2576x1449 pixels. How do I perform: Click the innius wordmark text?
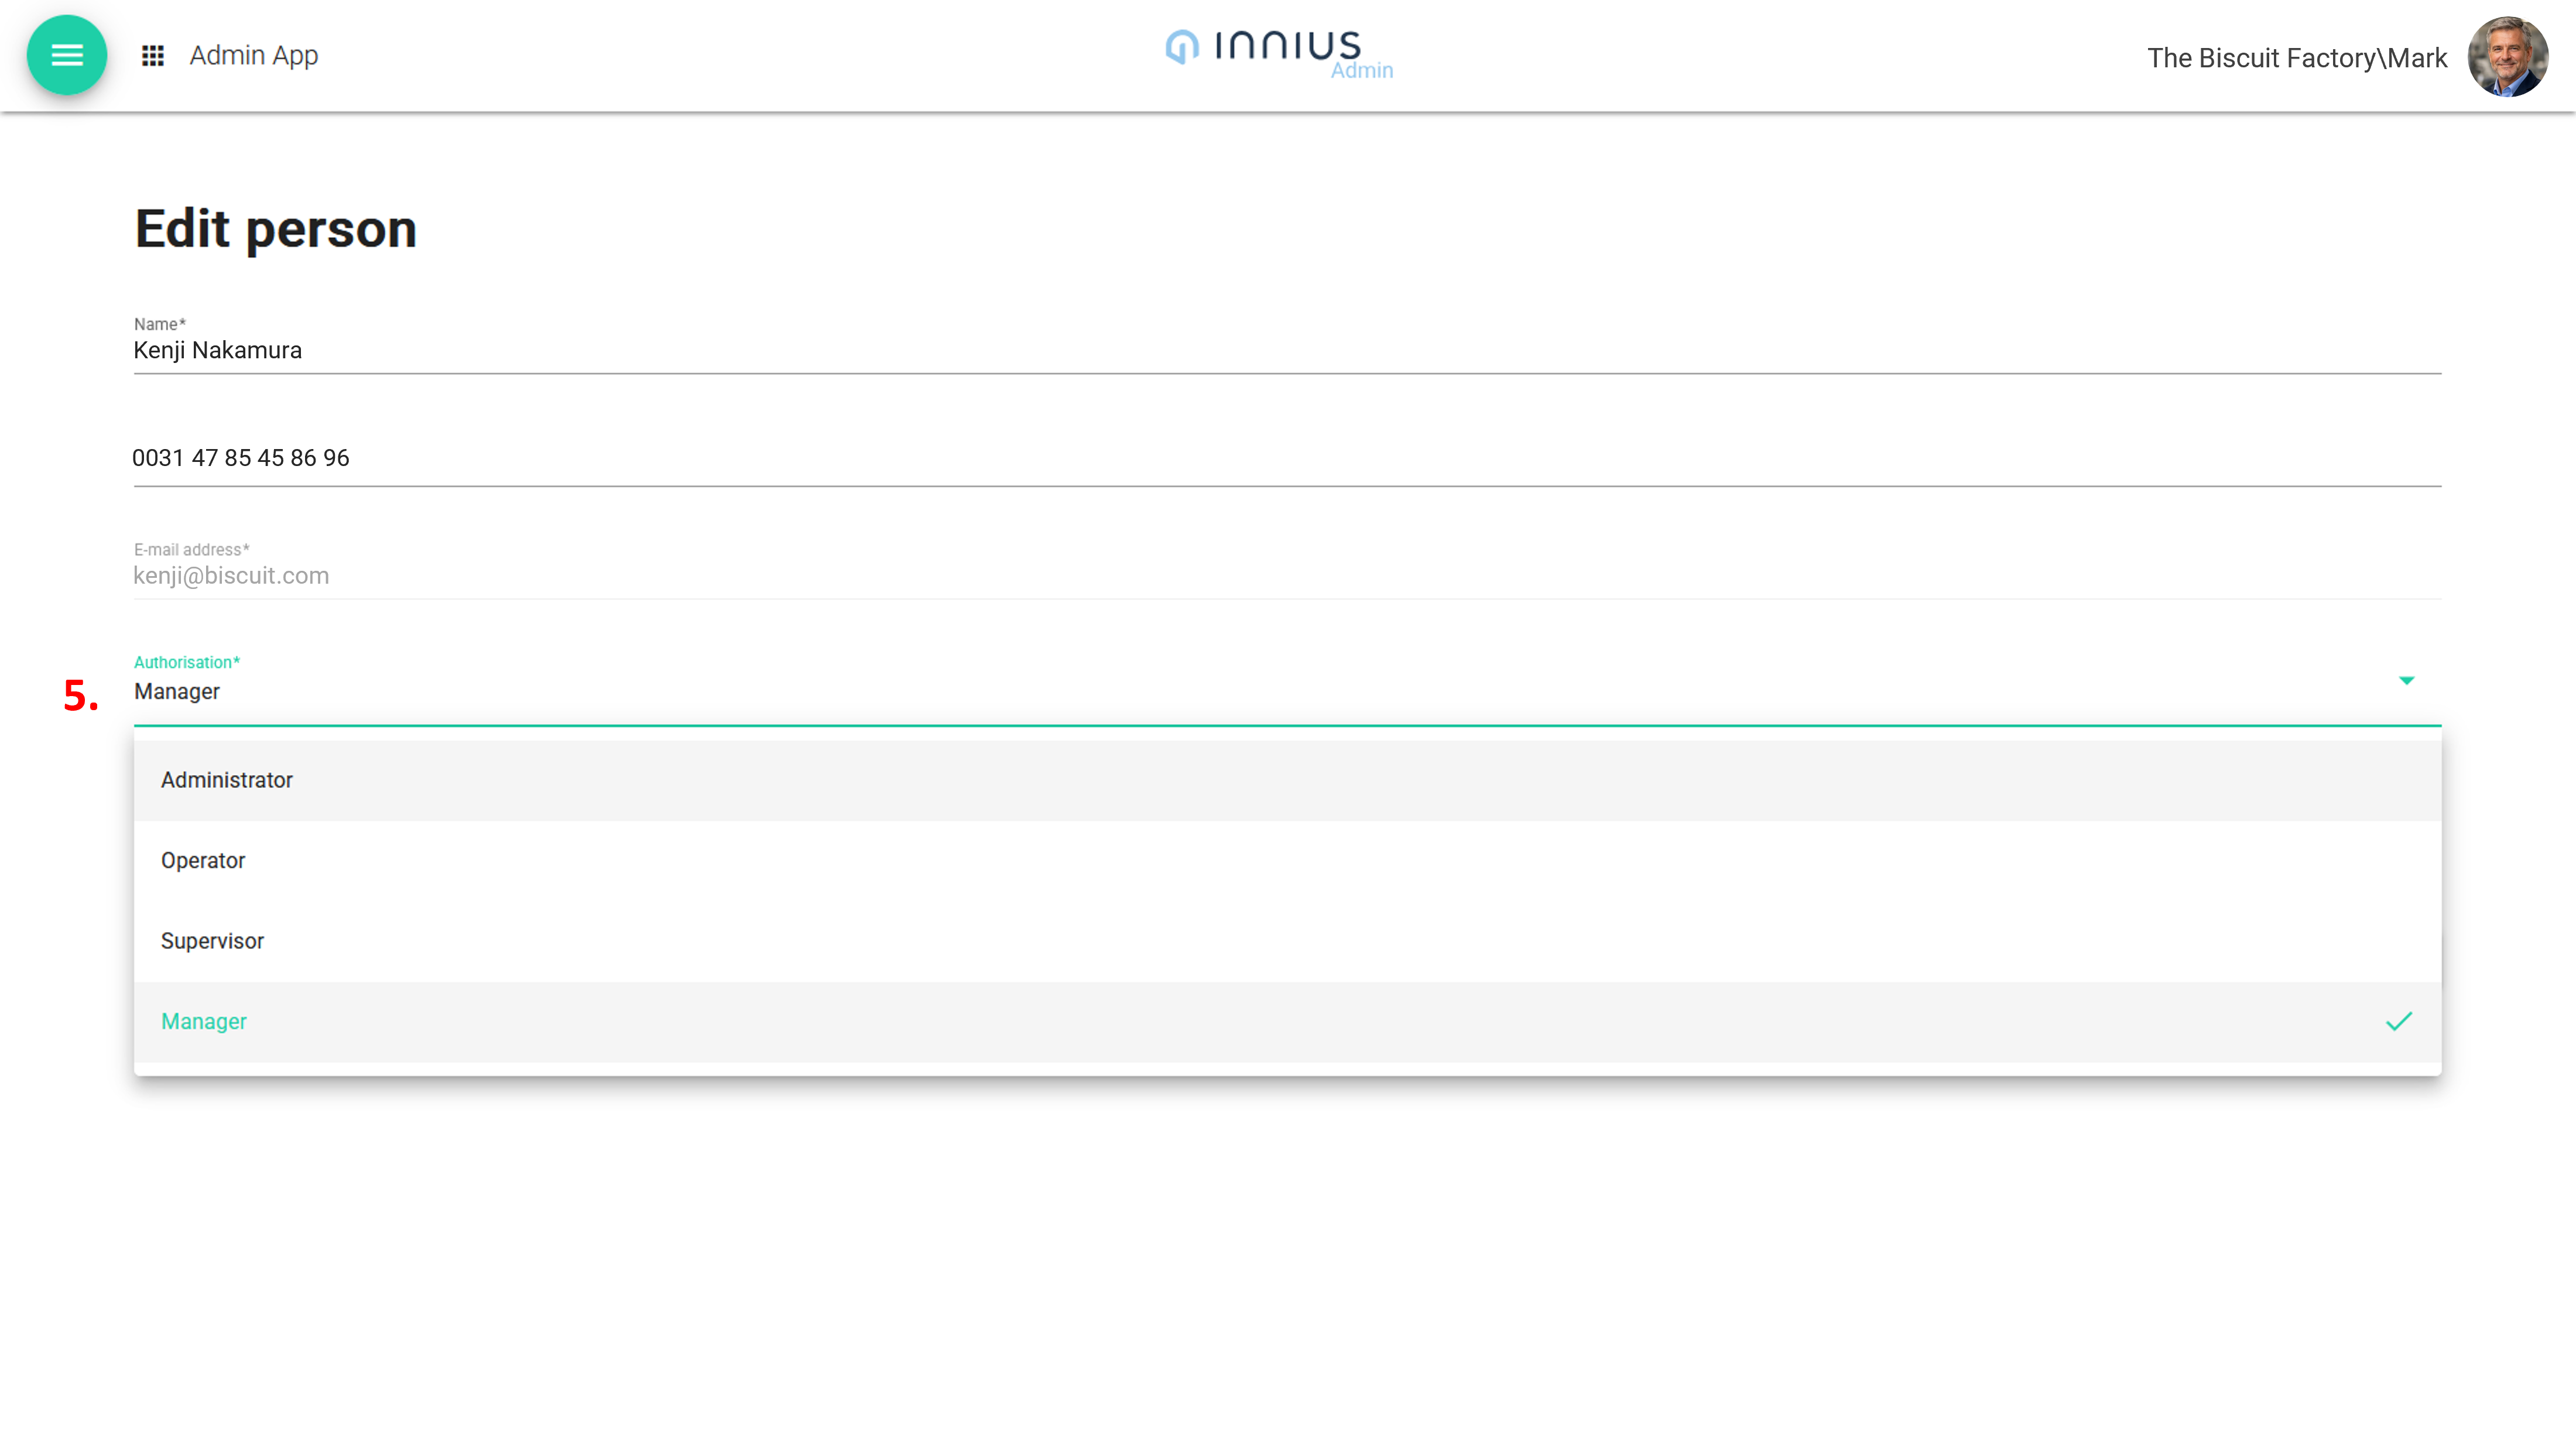[x=1288, y=45]
